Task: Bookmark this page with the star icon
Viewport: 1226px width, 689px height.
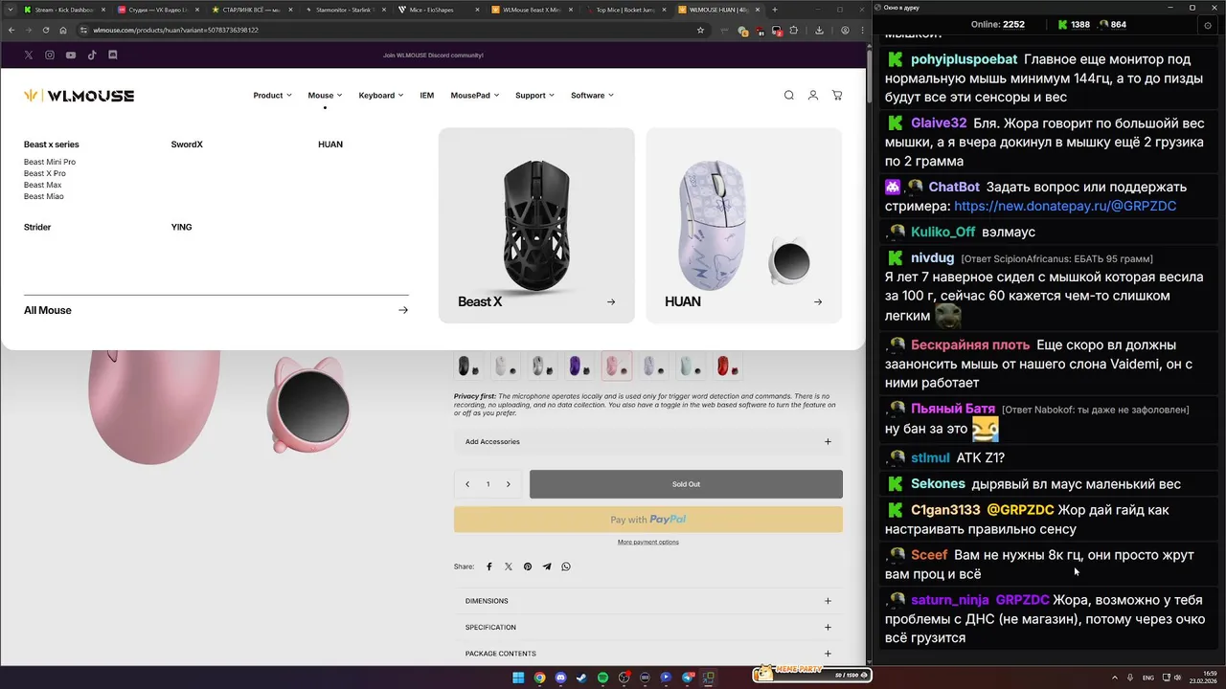Action: (701, 30)
